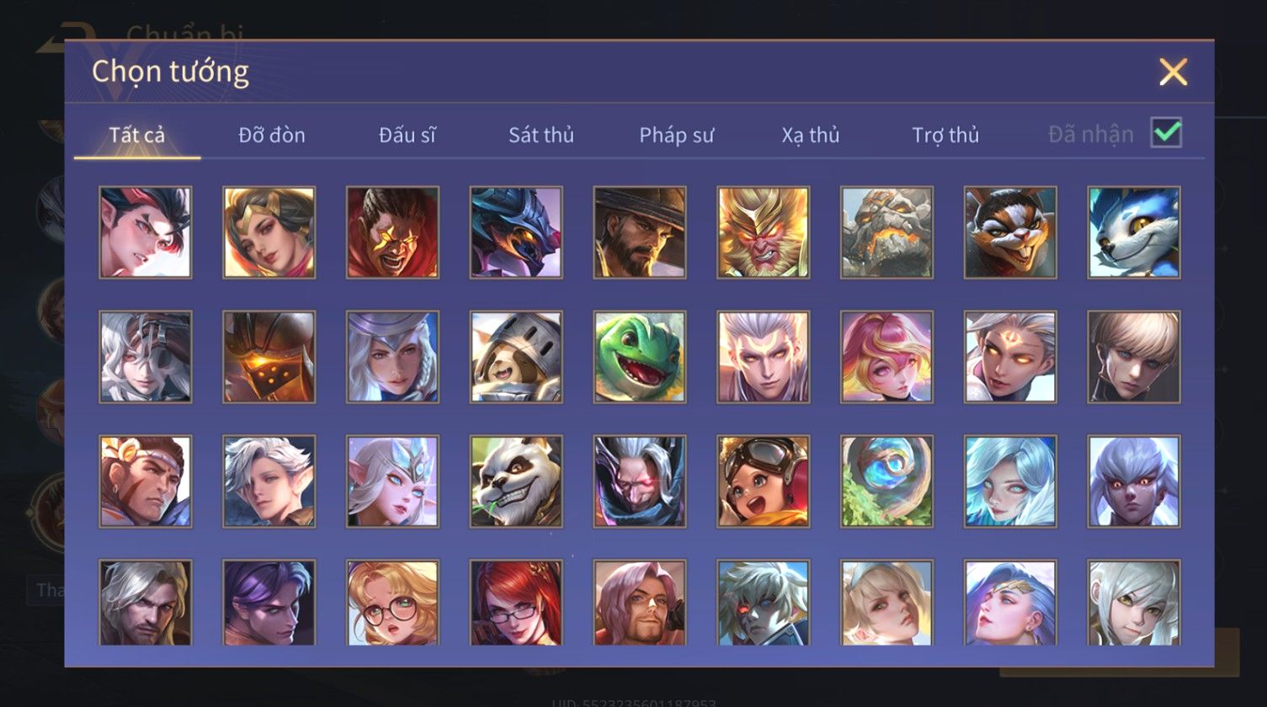Choose the blue fox hero portrait
The width and height of the screenshot is (1267, 707).
1134,232
